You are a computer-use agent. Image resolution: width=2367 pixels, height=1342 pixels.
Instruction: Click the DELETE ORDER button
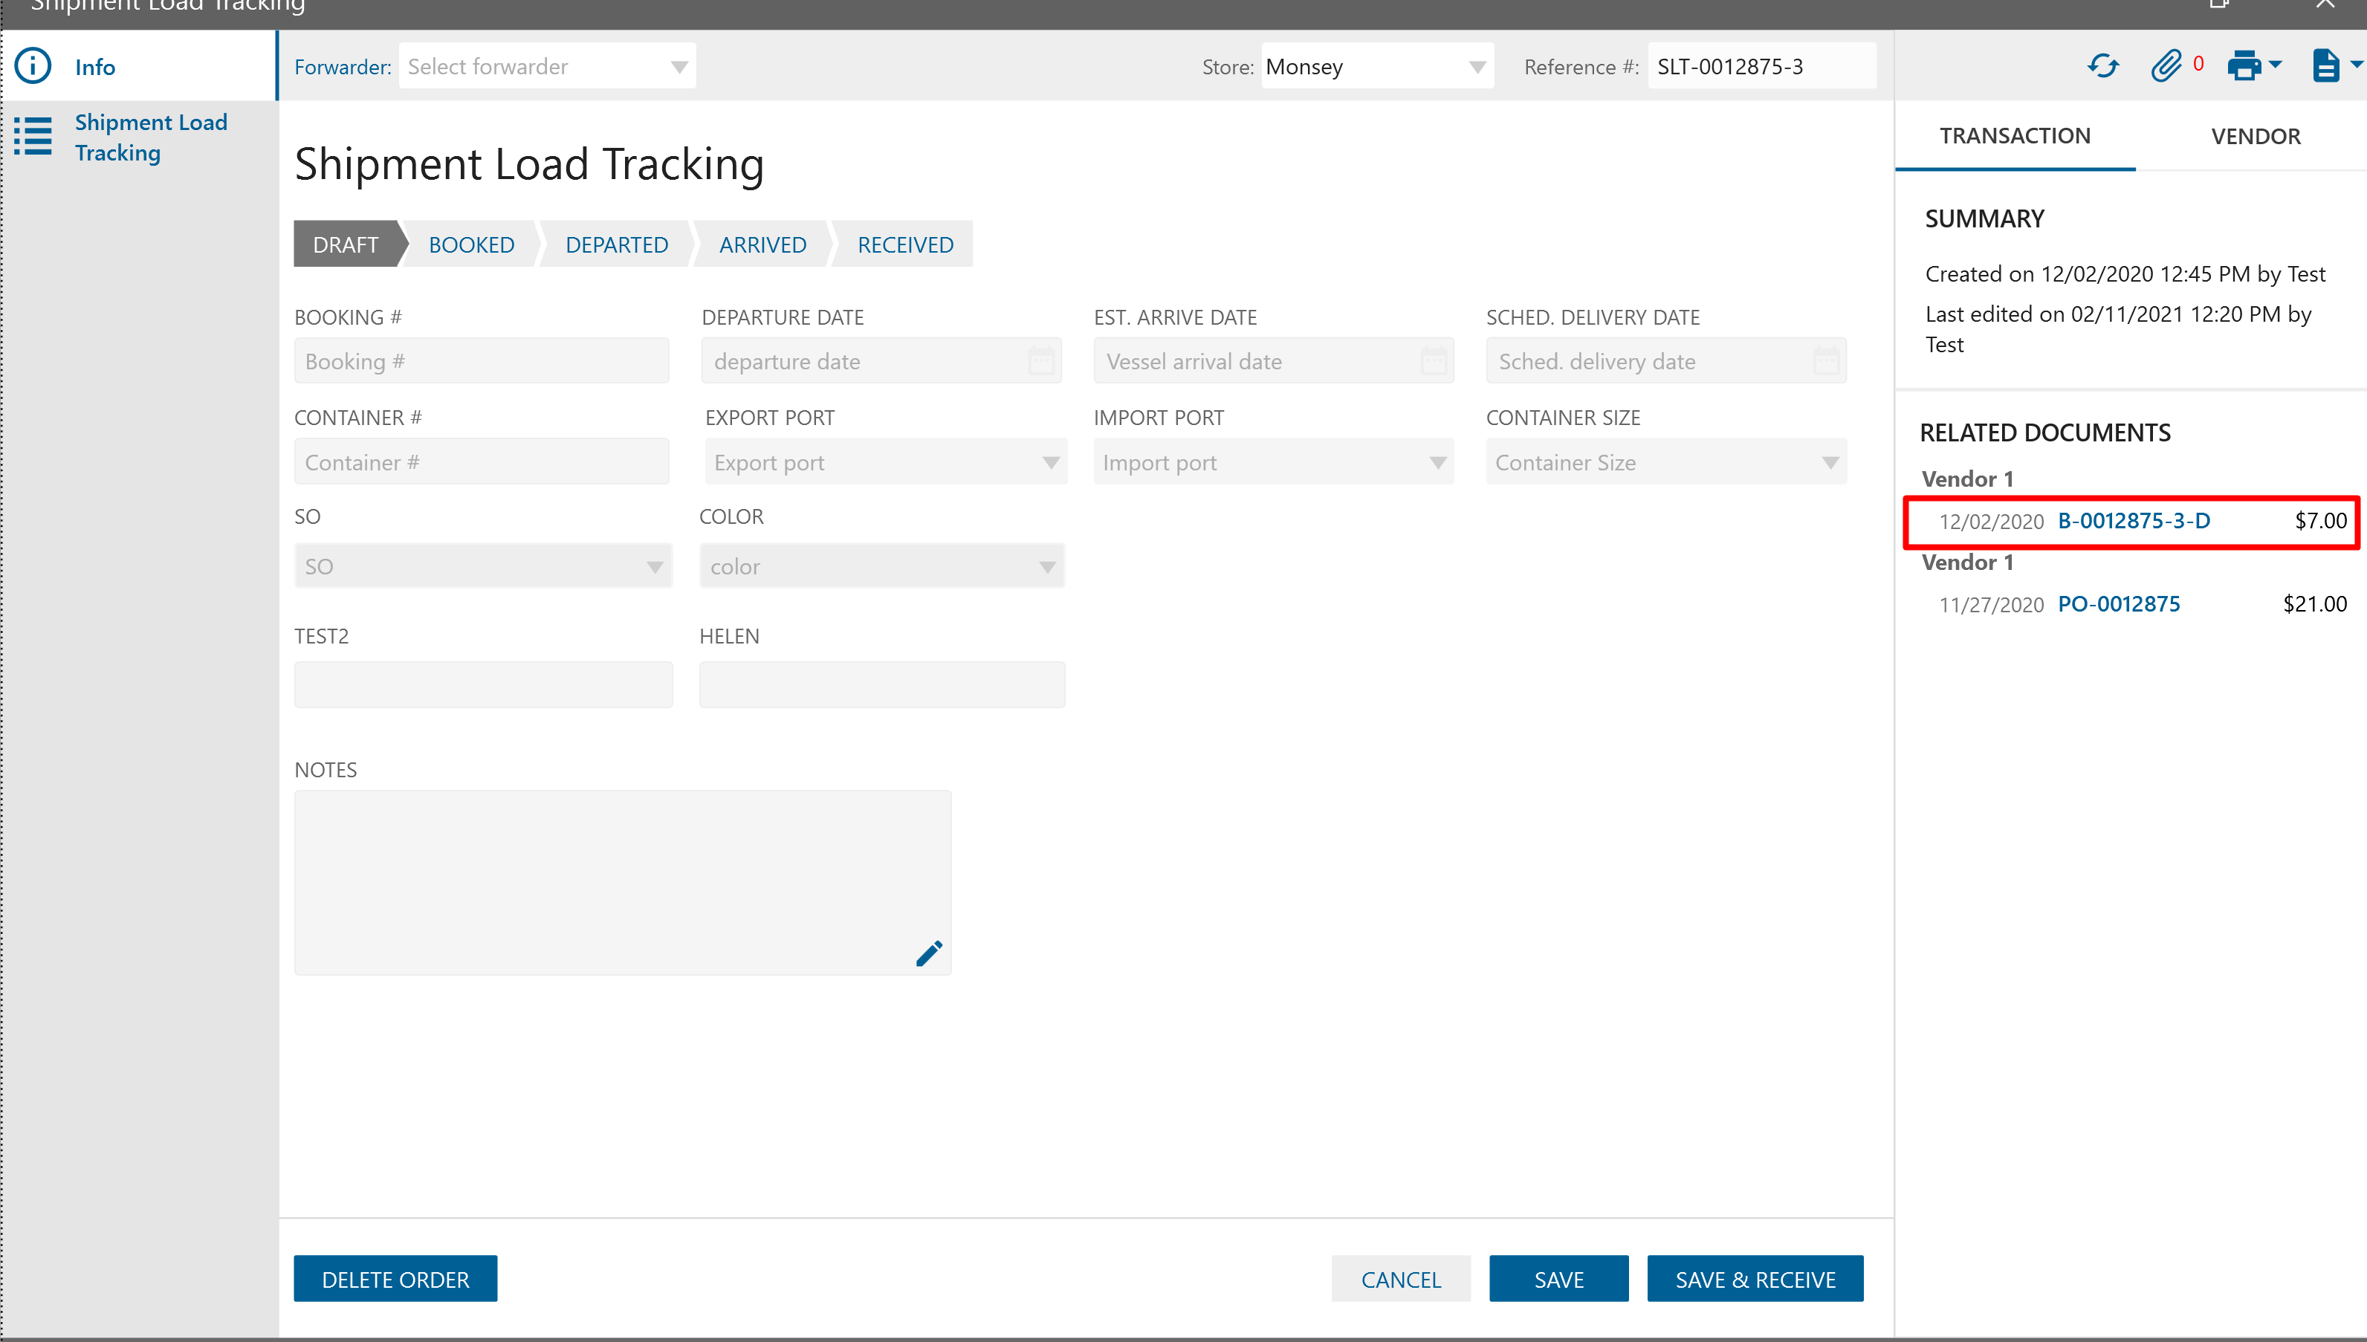click(x=395, y=1280)
